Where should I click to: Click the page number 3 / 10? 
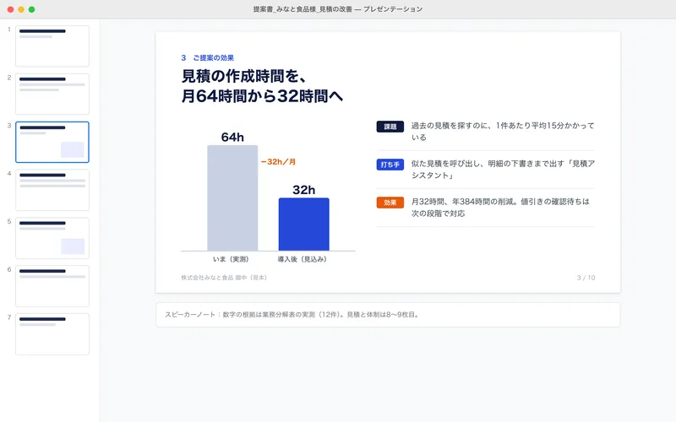586,278
